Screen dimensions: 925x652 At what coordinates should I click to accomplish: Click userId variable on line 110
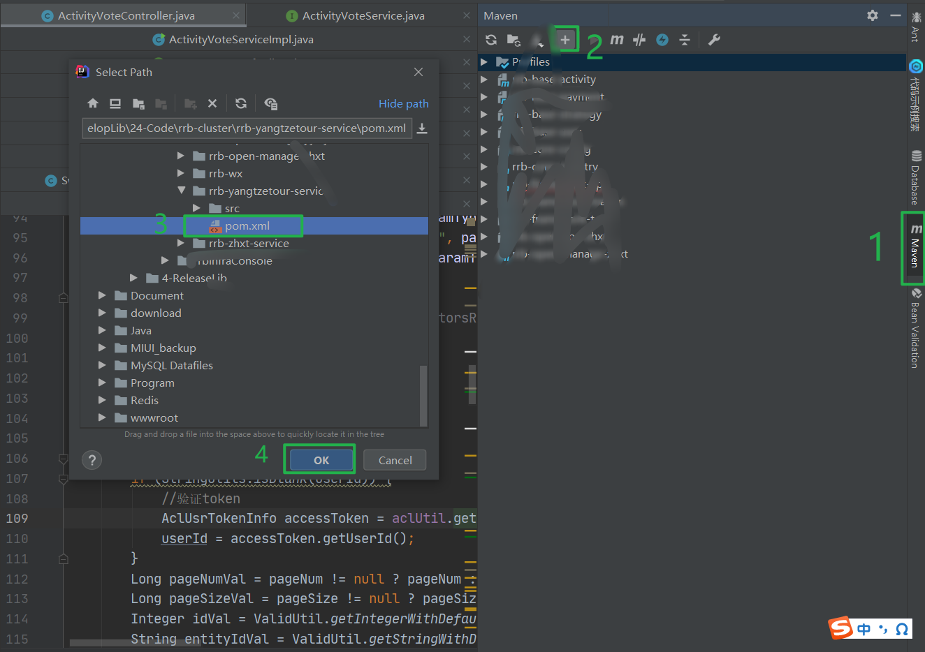coord(184,539)
